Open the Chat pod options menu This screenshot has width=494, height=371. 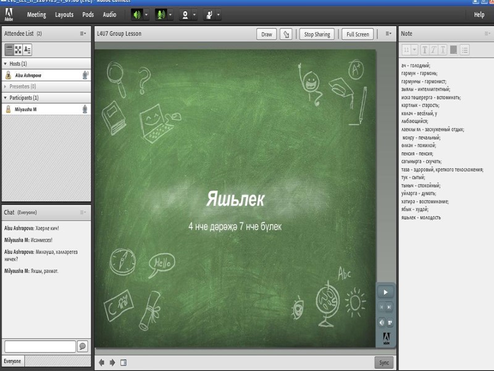pyautogui.click(x=83, y=212)
